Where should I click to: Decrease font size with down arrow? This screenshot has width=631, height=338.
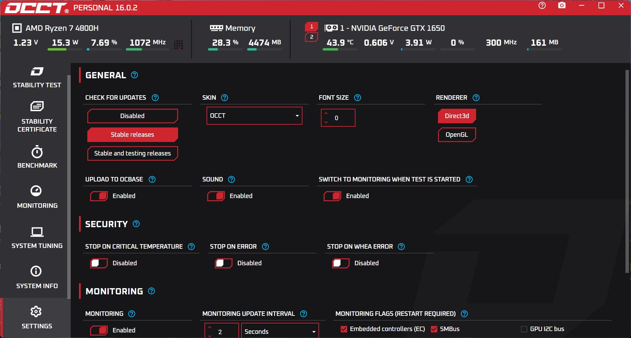326,122
